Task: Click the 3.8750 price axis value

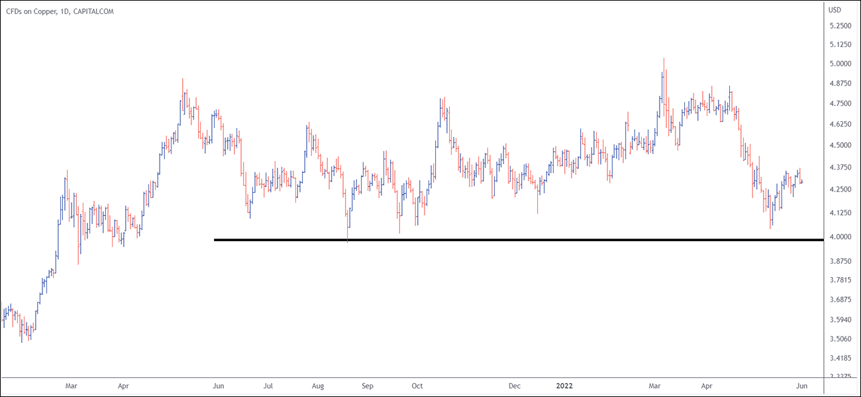Action: pos(840,262)
